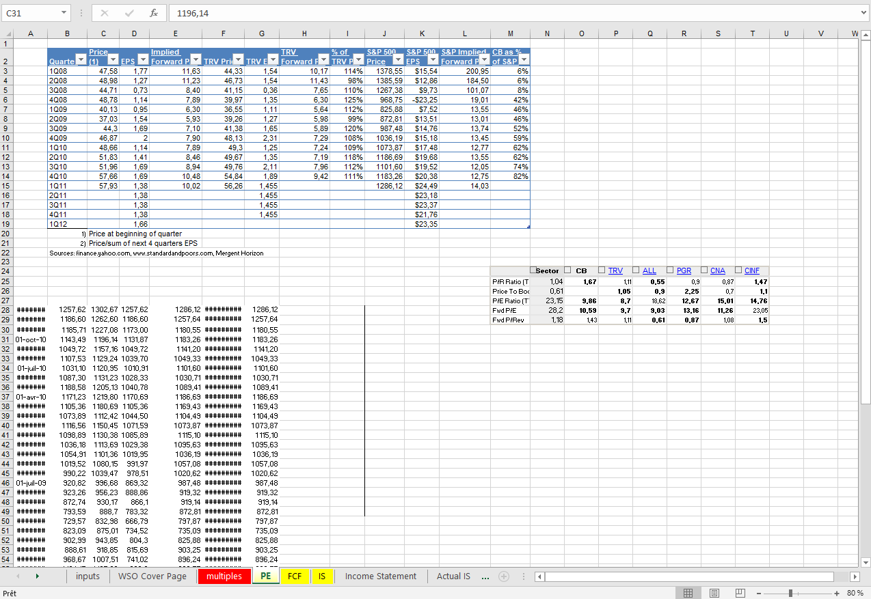The width and height of the screenshot is (871, 599).
Task: Open the % of TRV P/E filter dropdown
Action: [x=359, y=61]
